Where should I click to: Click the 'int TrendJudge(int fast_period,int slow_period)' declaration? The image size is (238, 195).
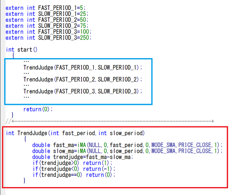click(x=75, y=133)
